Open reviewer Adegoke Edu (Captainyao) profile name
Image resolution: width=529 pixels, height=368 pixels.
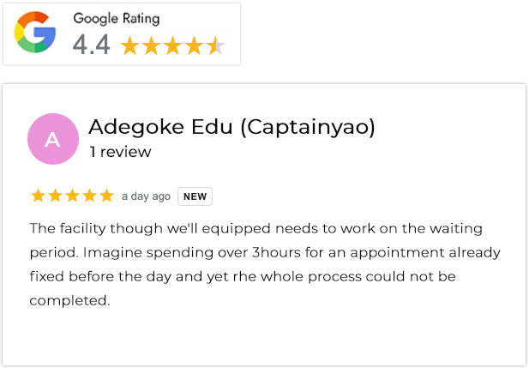click(x=231, y=127)
